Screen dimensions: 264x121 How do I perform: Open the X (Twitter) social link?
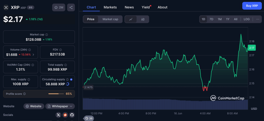[x=59, y=115]
